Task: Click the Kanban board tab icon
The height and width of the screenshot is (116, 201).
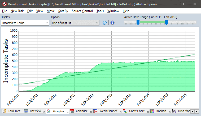Action: pos(152,111)
